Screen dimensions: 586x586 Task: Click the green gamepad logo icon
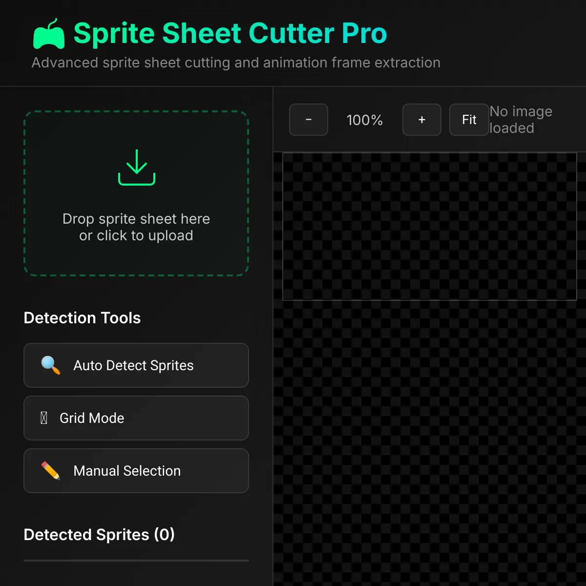(x=49, y=34)
